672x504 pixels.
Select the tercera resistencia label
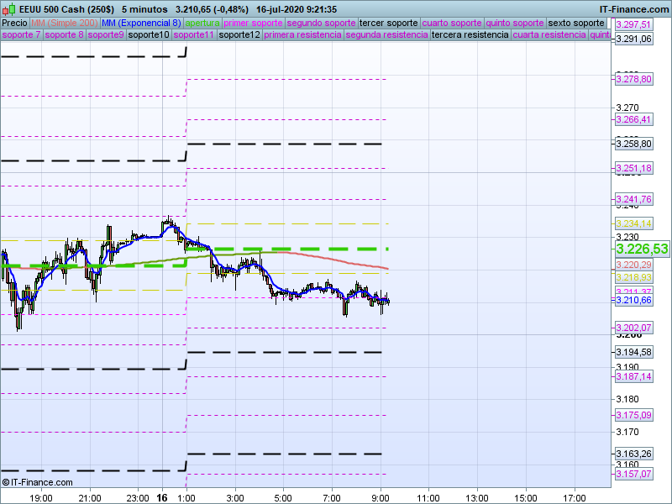coord(470,35)
